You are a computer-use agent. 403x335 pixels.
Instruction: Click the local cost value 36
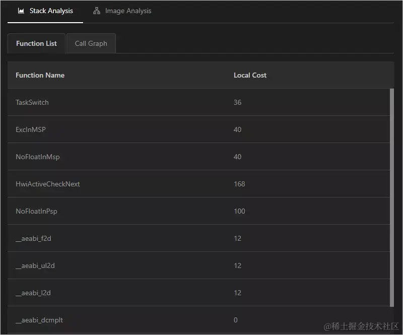pos(237,103)
